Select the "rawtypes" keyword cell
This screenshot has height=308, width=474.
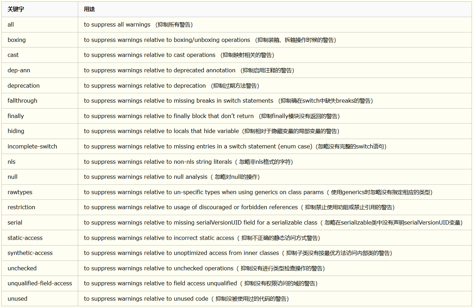coord(20,192)
